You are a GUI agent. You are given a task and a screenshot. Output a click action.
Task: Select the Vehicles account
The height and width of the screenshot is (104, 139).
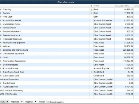click(7, 46)
